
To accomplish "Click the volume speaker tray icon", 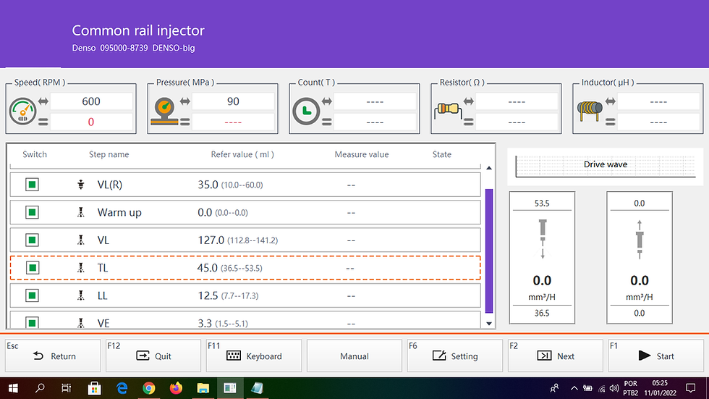I will coord(614,388).
